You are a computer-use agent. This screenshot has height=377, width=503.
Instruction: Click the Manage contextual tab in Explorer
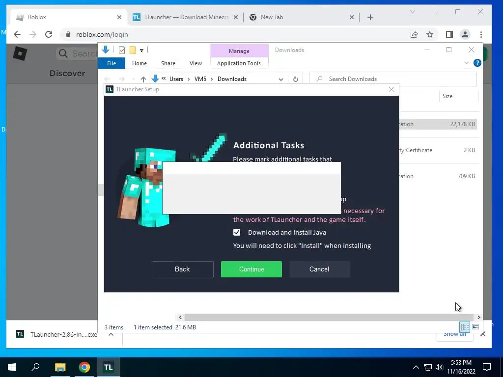tap(239, 51)
